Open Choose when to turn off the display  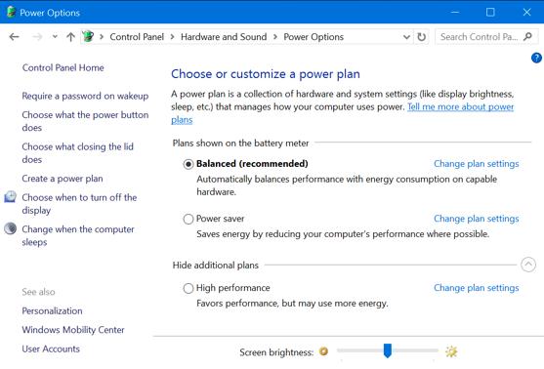(x=79, y=204)
